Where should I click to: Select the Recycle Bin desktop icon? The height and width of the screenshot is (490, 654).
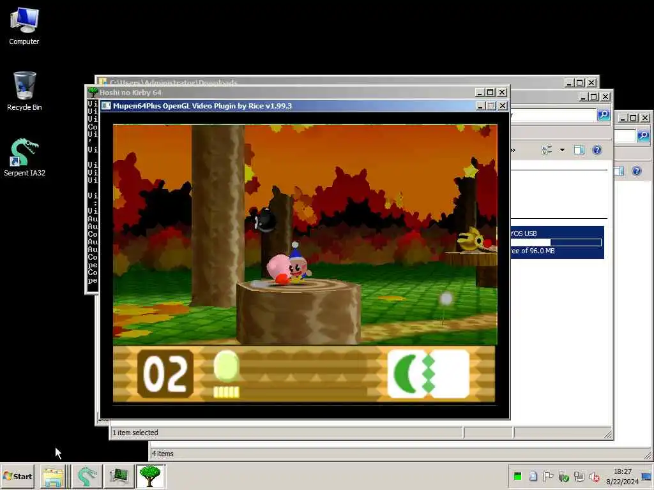(24, 91)
